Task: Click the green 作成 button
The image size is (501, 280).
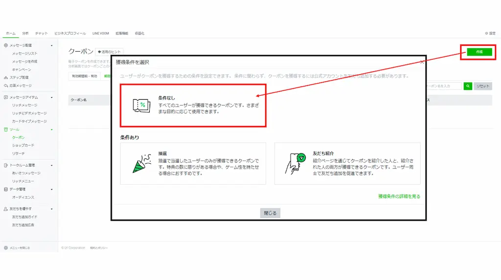Action: pos(479,52)
